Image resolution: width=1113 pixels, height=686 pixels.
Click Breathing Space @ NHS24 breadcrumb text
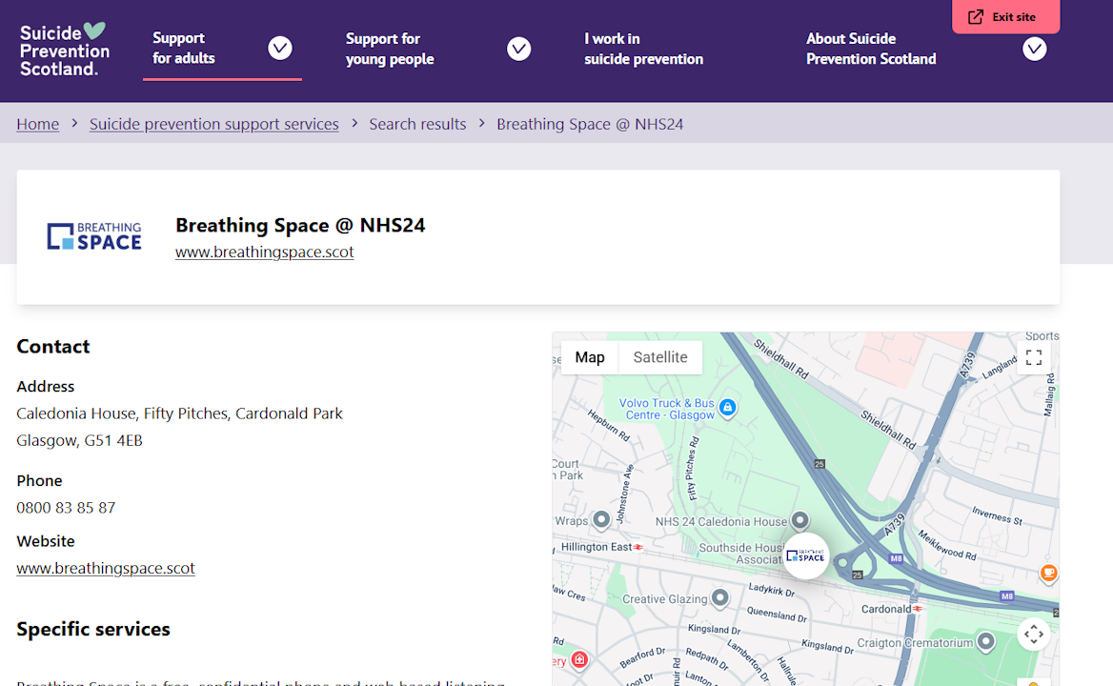590,124
